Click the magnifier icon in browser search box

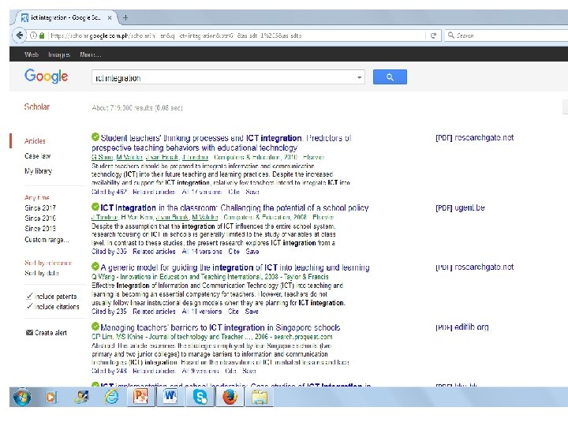pyautogui.click(x=451, y=35)
